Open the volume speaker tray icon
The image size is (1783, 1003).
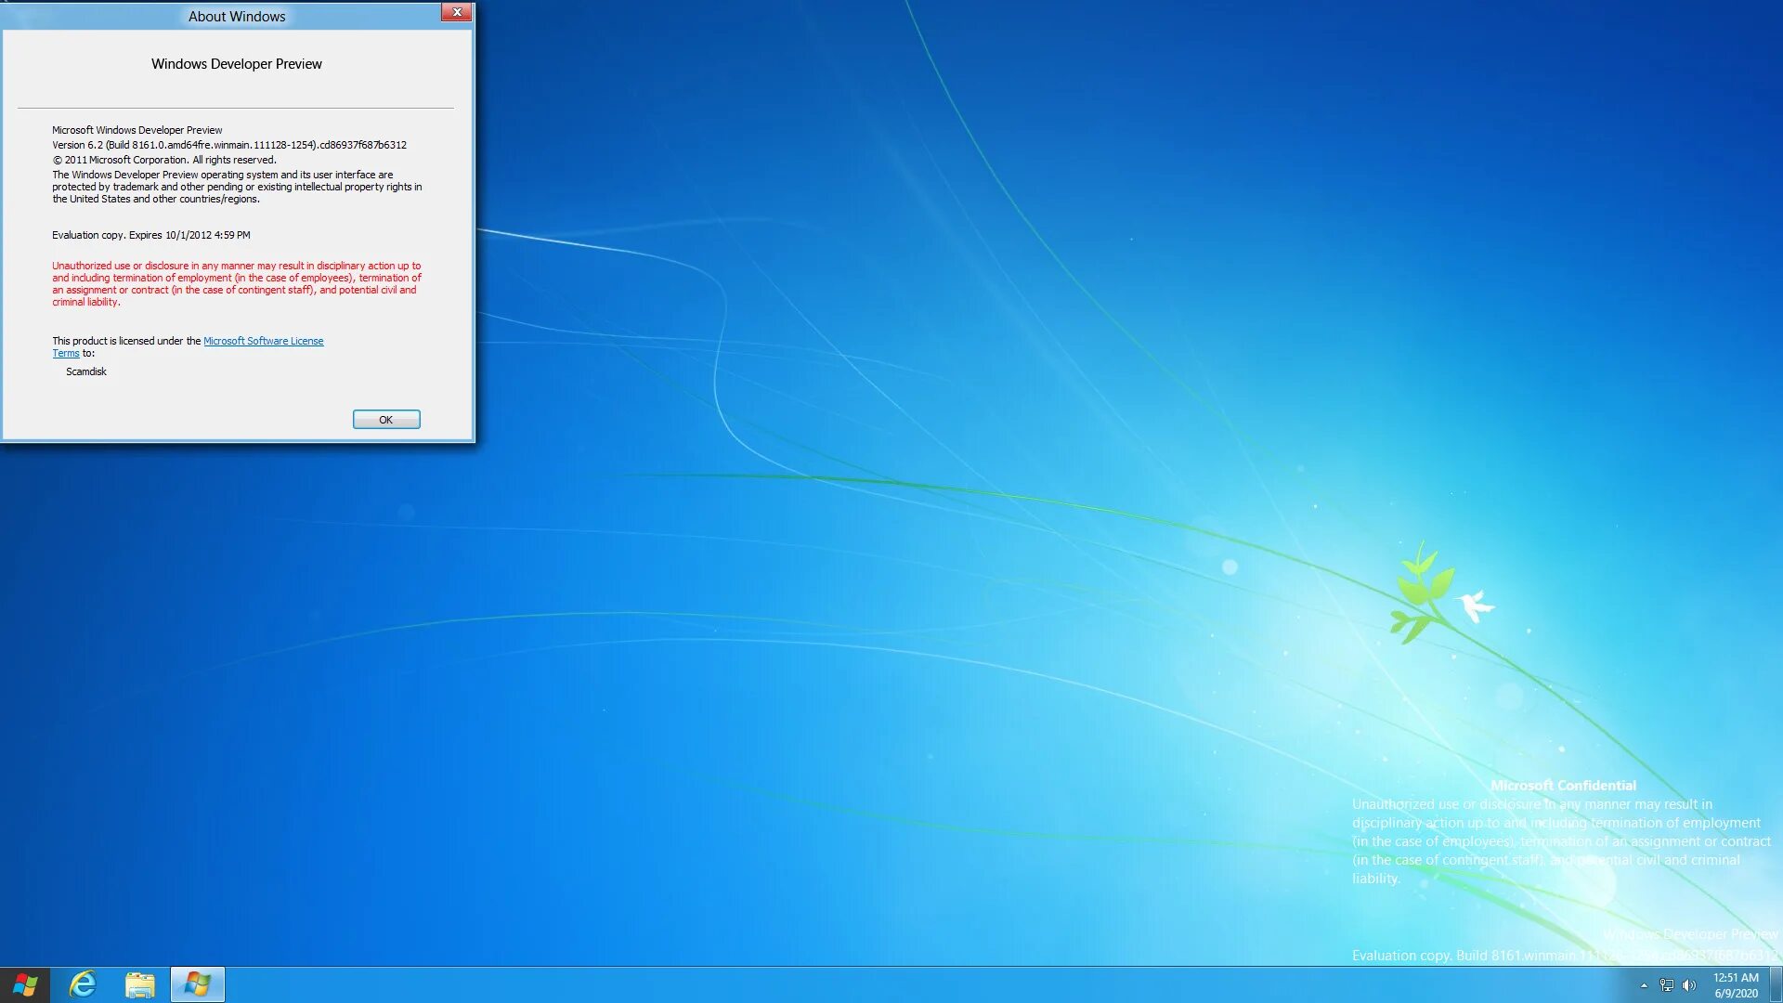click(x=1689, y=985)
